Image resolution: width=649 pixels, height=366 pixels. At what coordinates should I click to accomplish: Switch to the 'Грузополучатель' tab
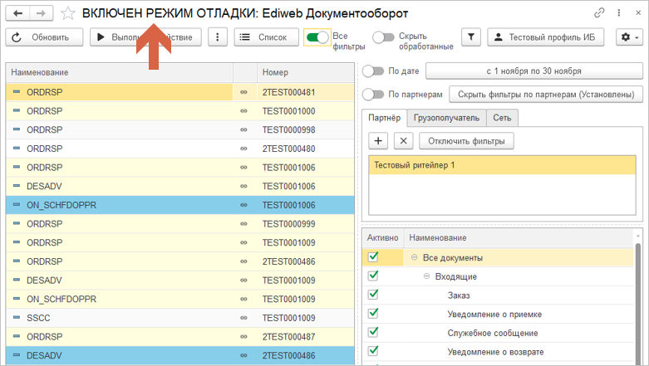tap(447, 118)
